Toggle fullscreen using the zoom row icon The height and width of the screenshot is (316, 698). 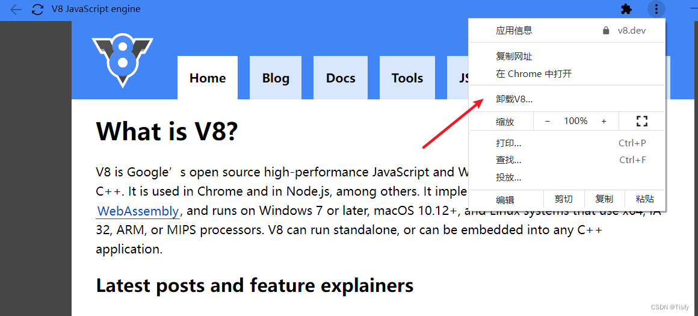pos(642,121)
